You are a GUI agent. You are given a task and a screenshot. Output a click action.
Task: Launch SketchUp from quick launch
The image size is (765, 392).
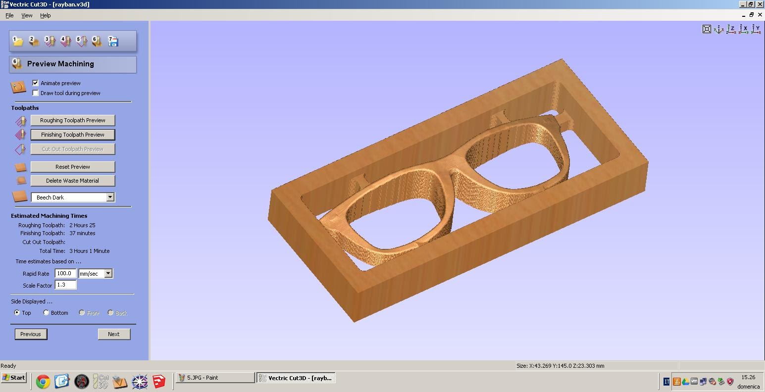coord(158,382)
